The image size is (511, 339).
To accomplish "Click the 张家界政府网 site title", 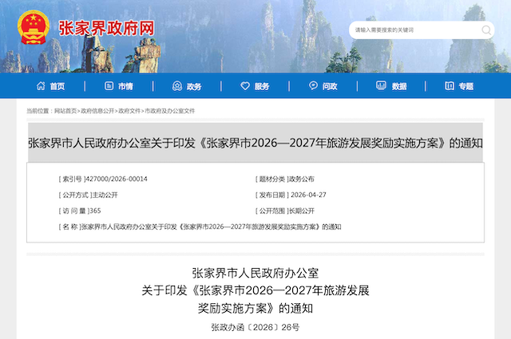I will (x=106, y=28).
